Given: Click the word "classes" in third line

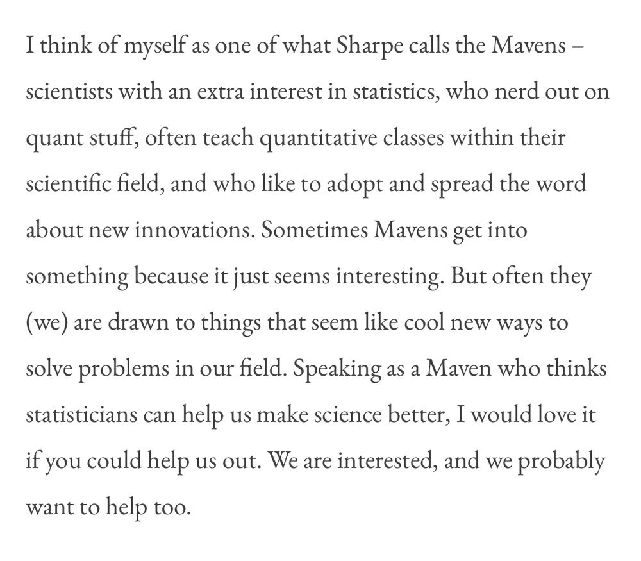Looking at the screenshot, I should click(x=413, y=137).
